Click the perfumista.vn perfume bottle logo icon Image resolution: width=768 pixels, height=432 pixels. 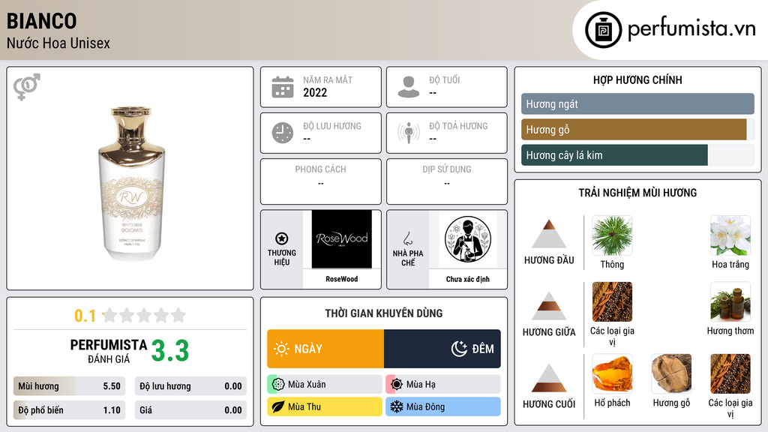[603, 30]
